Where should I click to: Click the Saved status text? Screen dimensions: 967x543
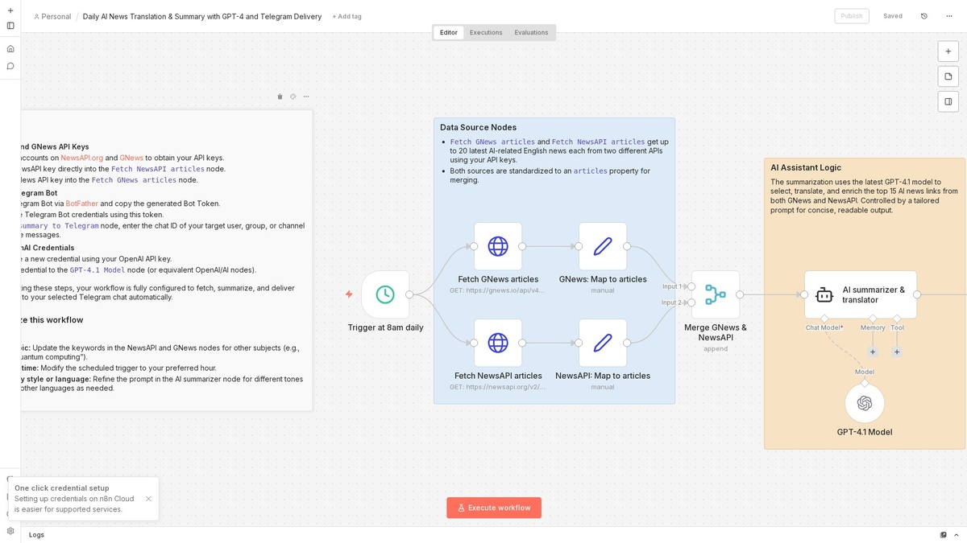pos(893,16)
